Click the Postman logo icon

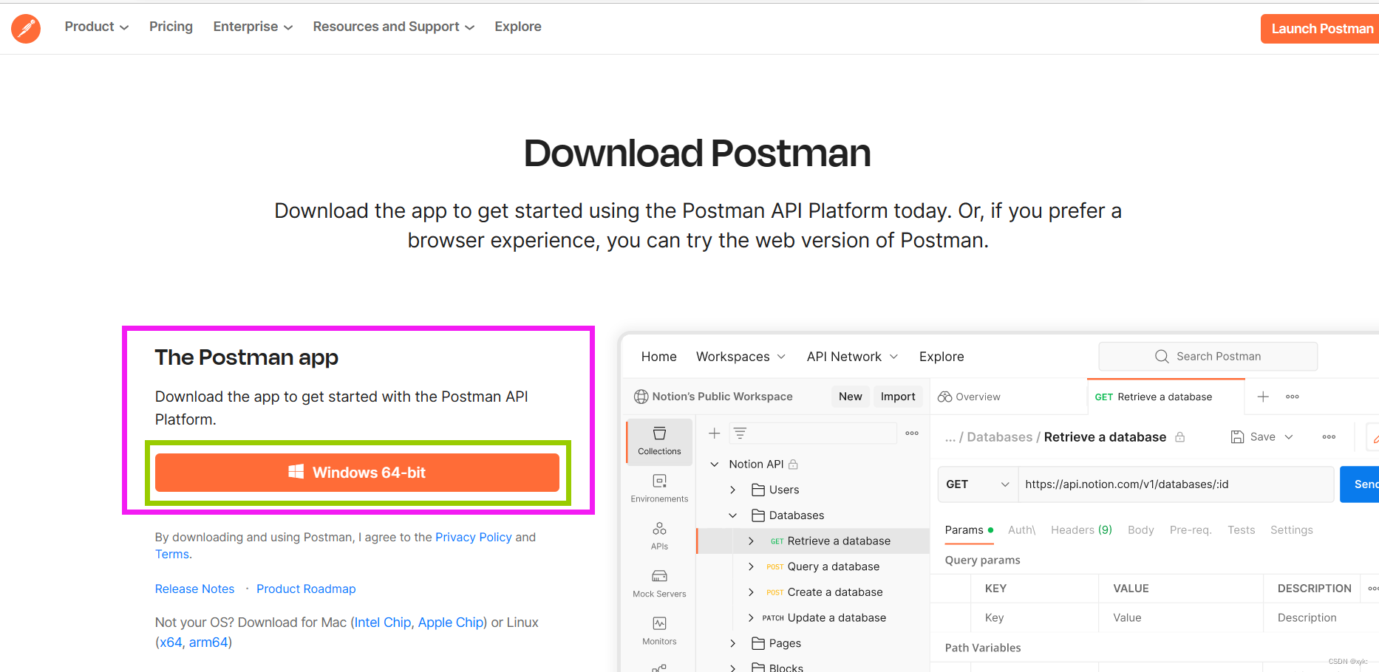pos(26,28)
